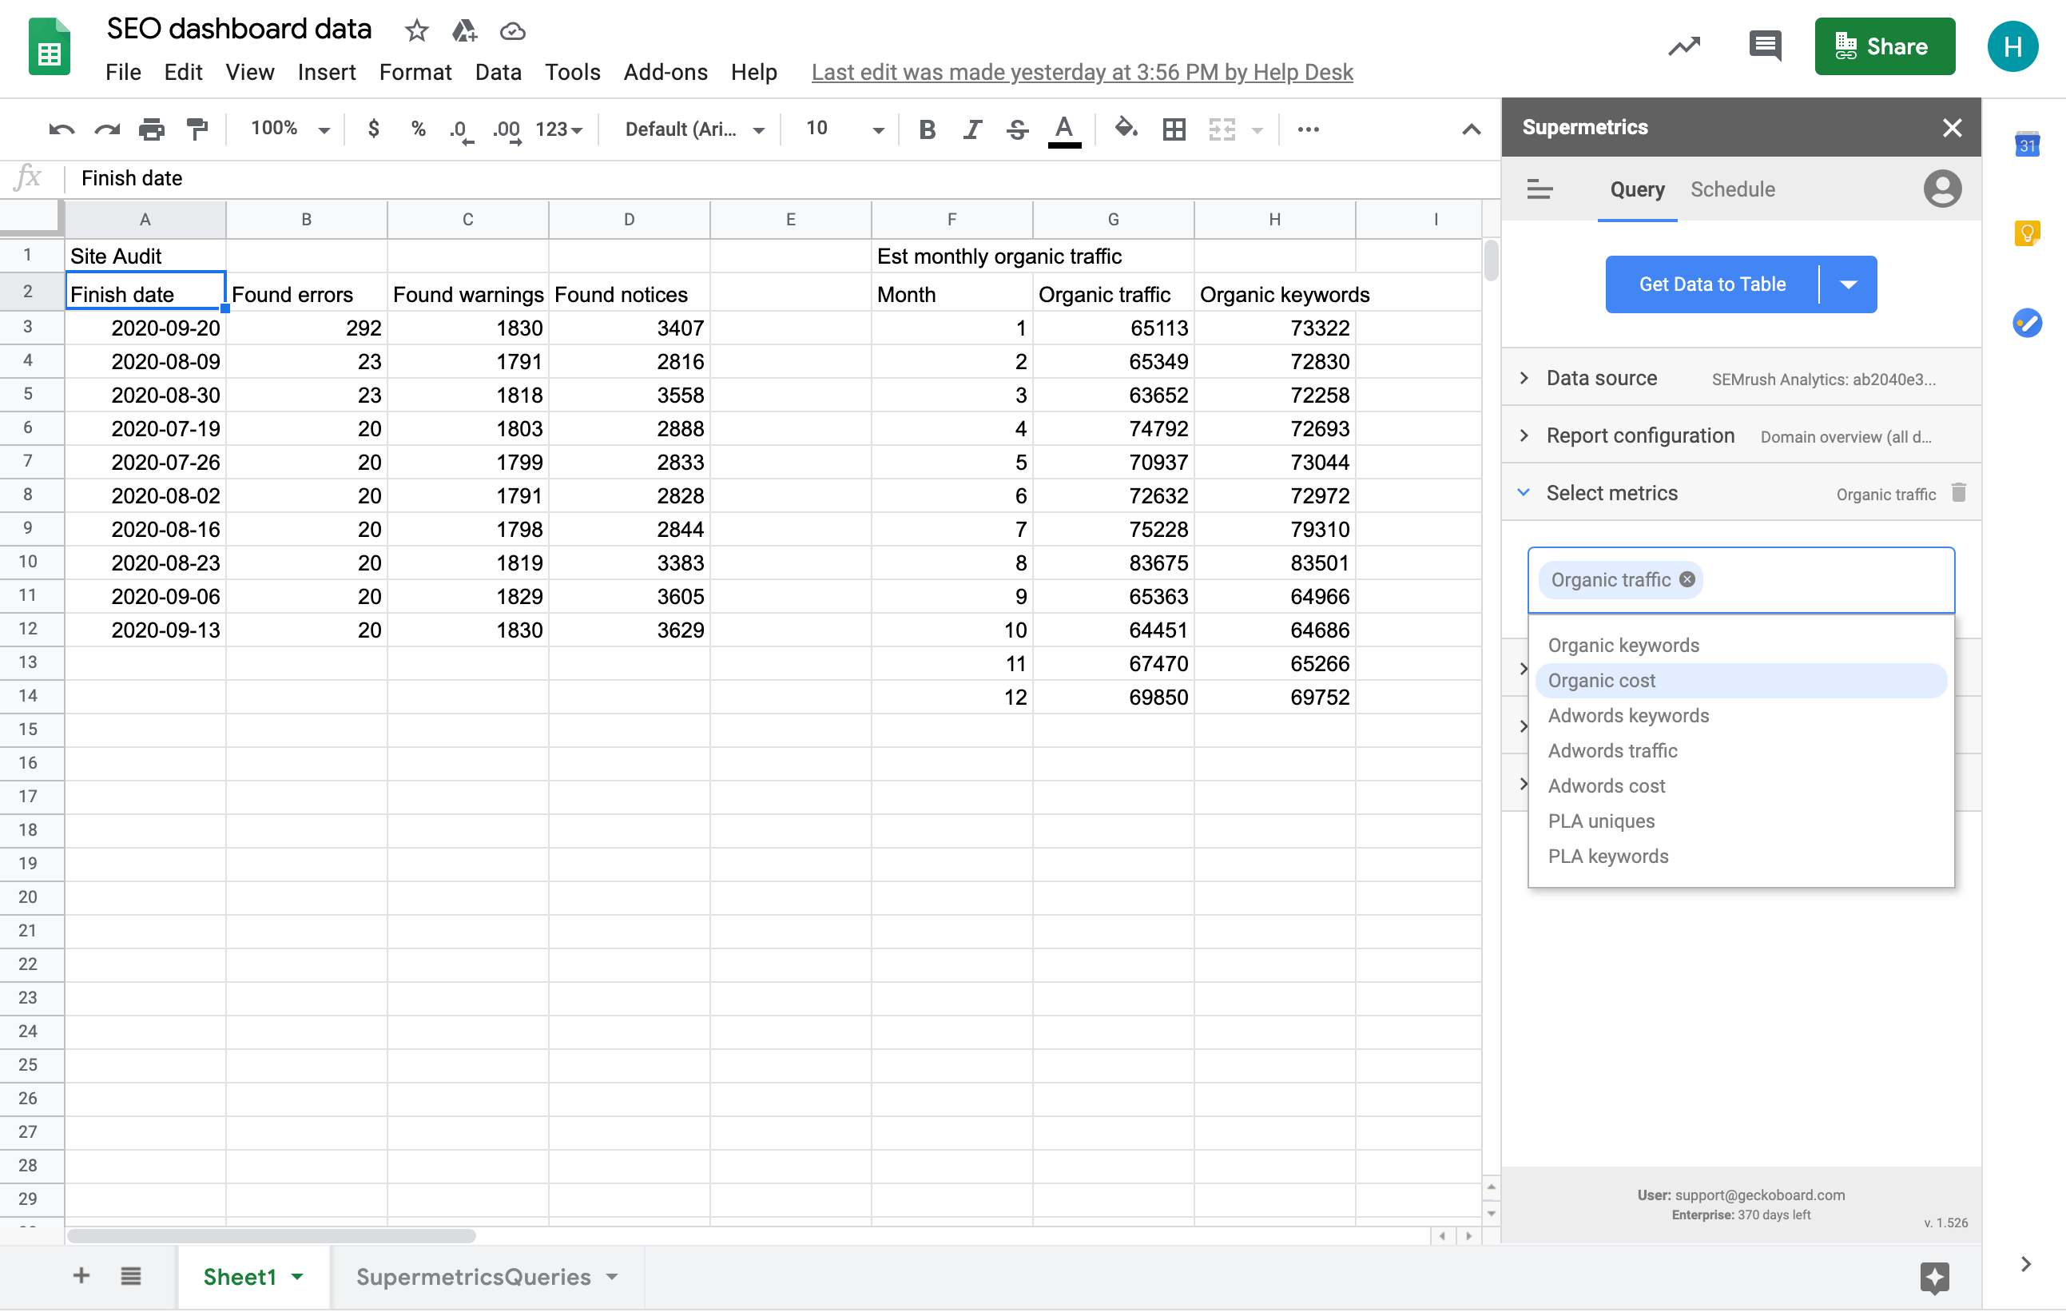The height and width of the screenshot is (1312, 2066).
Task: Click the horizontal scrollbar of the sheet
Action: pos(270,1236)
